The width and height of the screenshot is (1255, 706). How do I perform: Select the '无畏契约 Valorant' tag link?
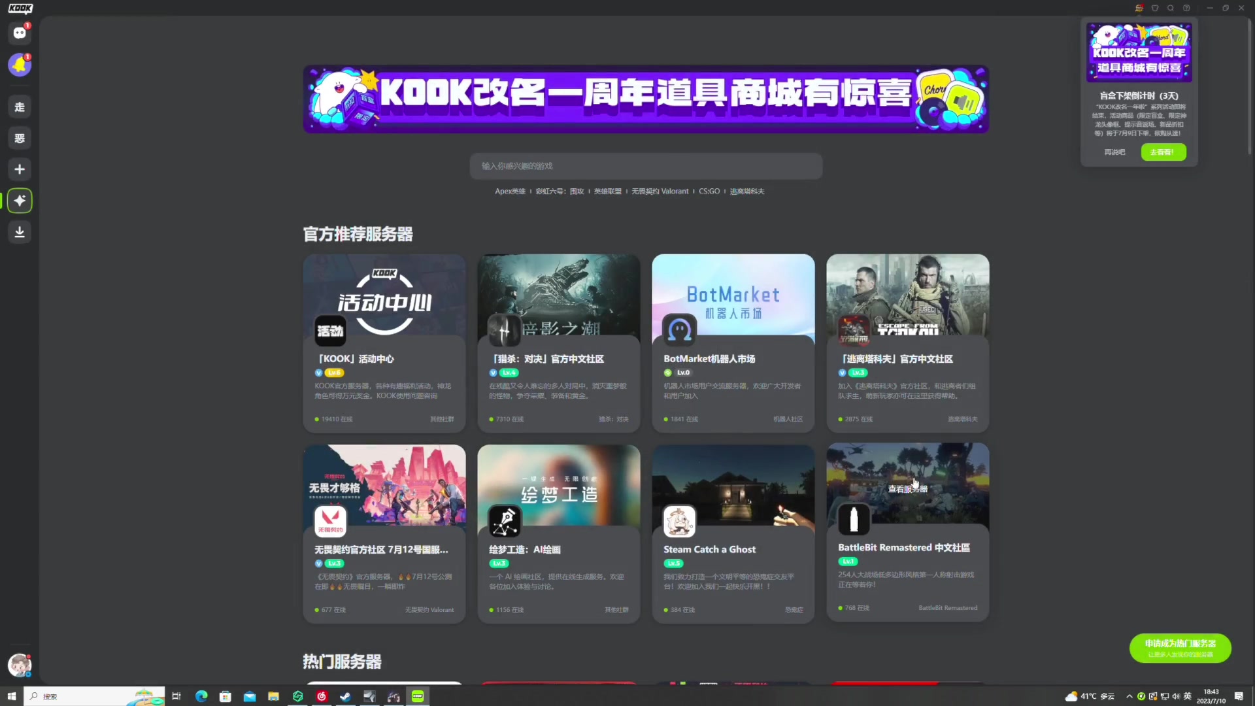coord(660,192)
